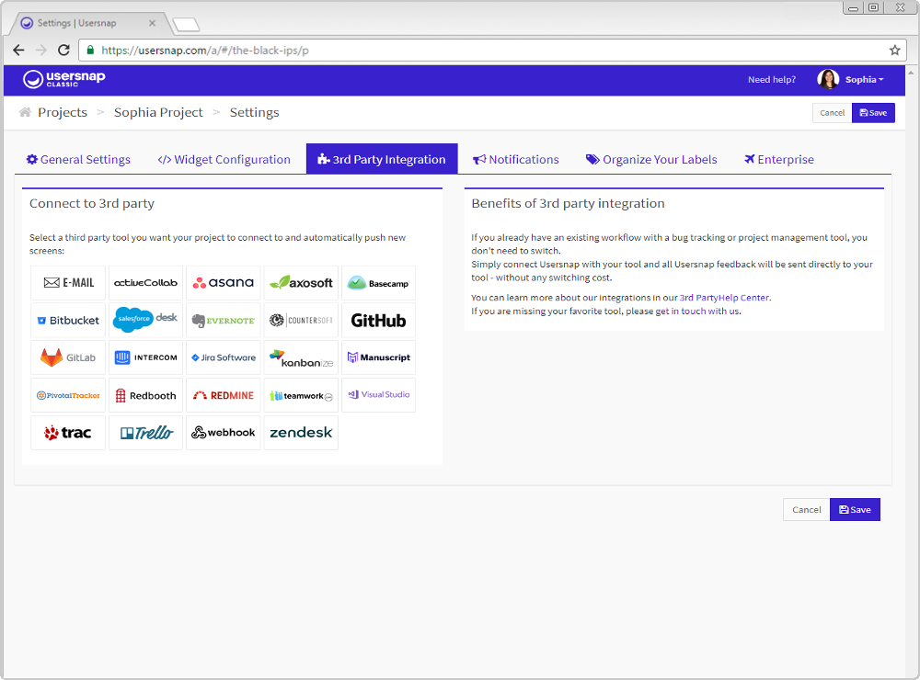Choose the activeCollab integration
Viewport: 920px width, 680px height.
click(x=145, y=283)
